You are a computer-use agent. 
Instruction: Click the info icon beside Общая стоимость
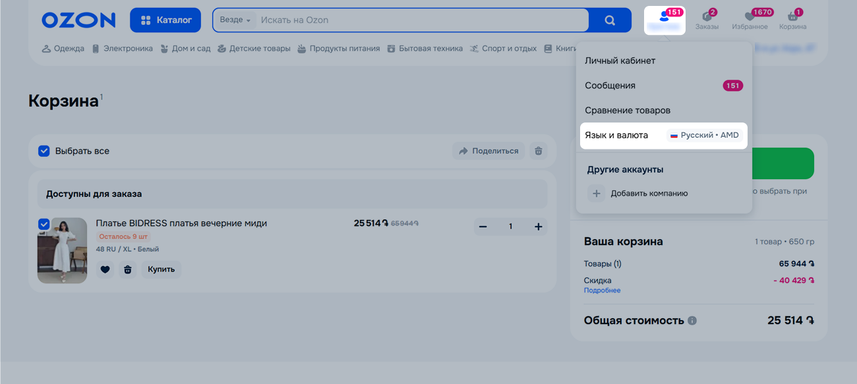tap(692, 321)
